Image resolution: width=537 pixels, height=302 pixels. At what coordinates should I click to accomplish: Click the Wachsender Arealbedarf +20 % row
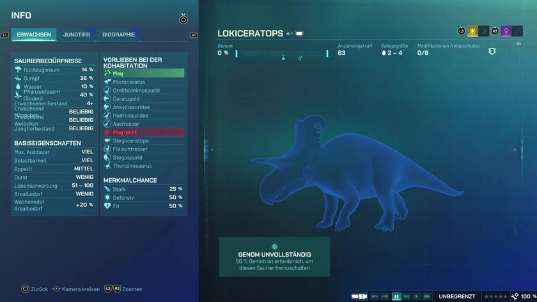click(54, 205)
